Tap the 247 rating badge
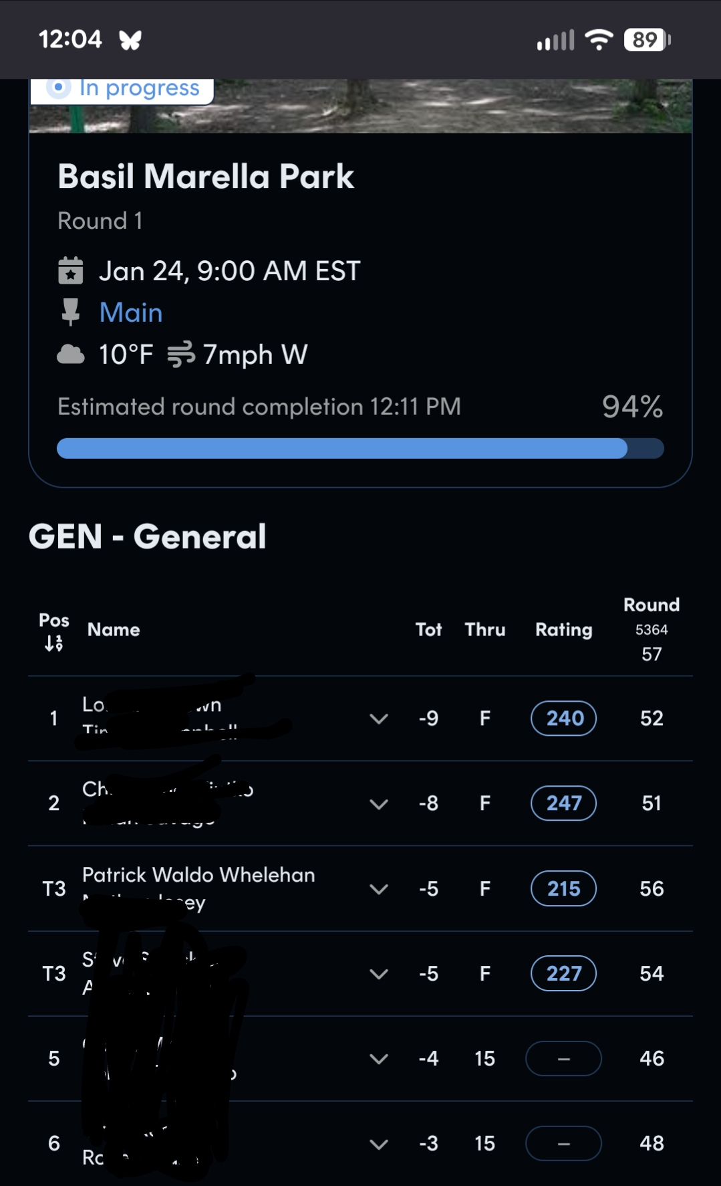The height and width of the screenshot is (1186, 721). [564, 803]
